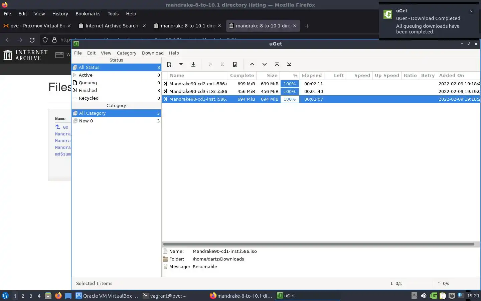Click the grayed-out pause toolbar icon
This screenshot has width=481, height=301.
tap(222, 64)
